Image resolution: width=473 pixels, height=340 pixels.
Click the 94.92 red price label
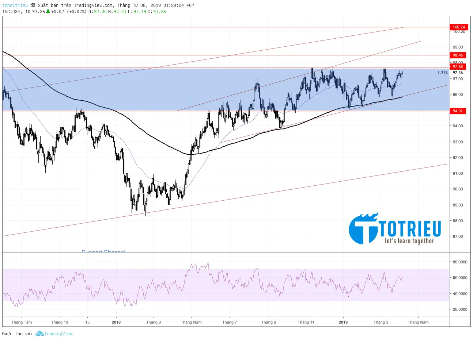coord(458,111)
